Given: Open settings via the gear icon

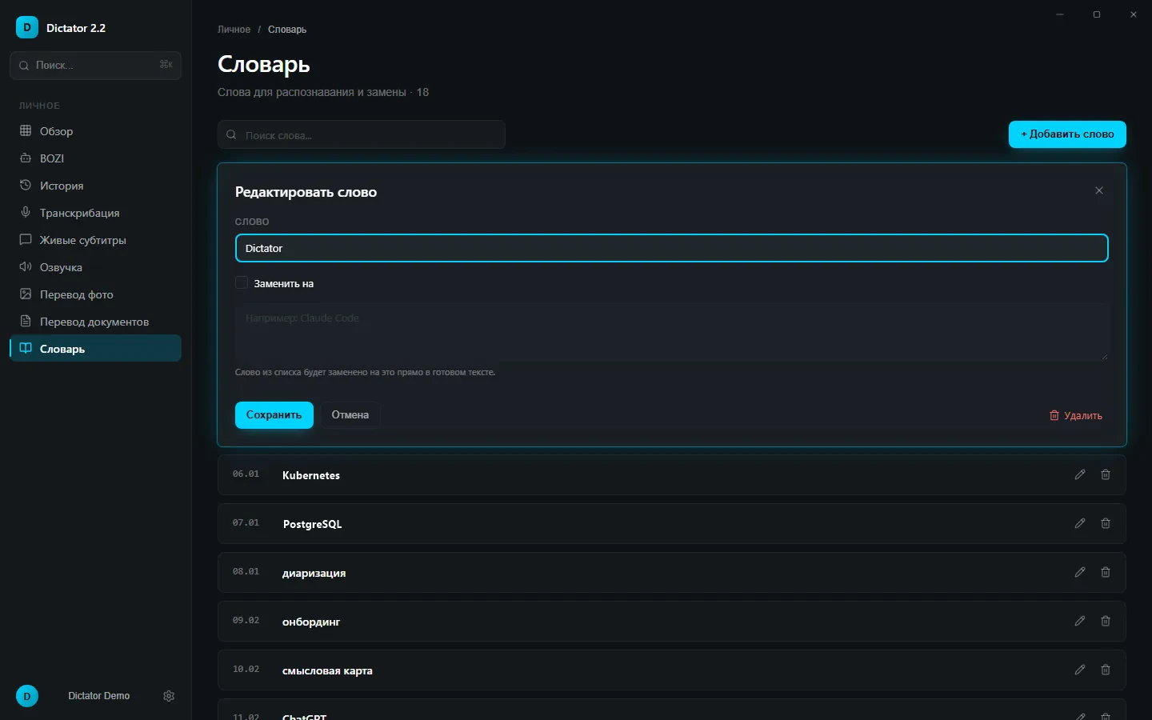Looking at the screenshot, I should click(x=169, y=696).
